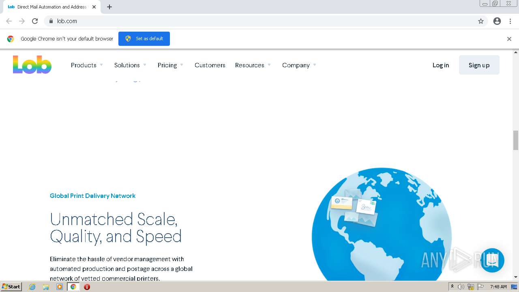The height and width of the screenshot is (292, 519).
Task: Open Action Center flag icon
Action: pos(480,287)
